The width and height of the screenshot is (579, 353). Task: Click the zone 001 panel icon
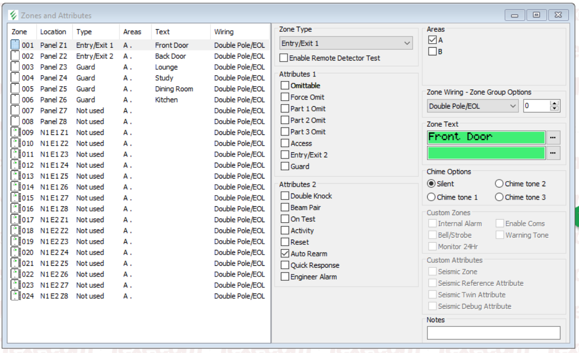pos(15,45)
